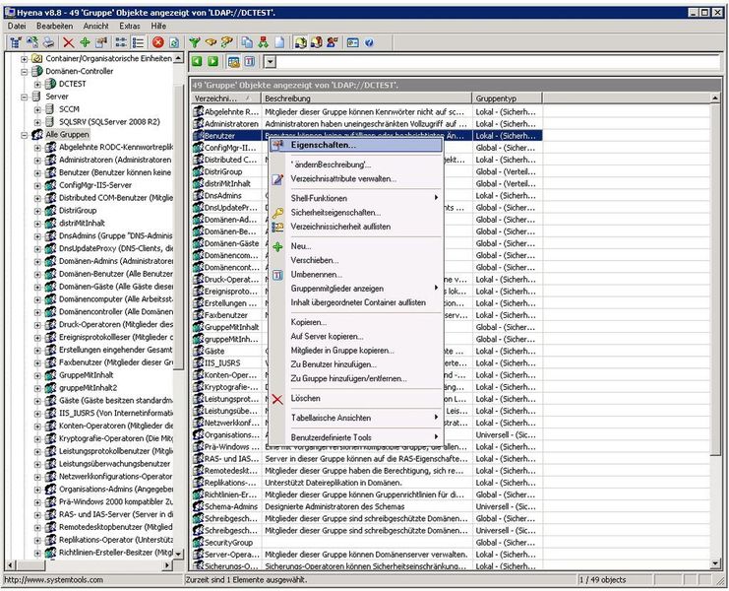
Task: Select Umbenennen in context menu
Action: pos(356,275)
